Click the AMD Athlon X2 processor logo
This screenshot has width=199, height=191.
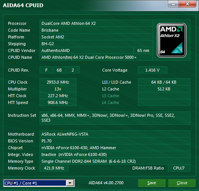[x=171, y=40]
